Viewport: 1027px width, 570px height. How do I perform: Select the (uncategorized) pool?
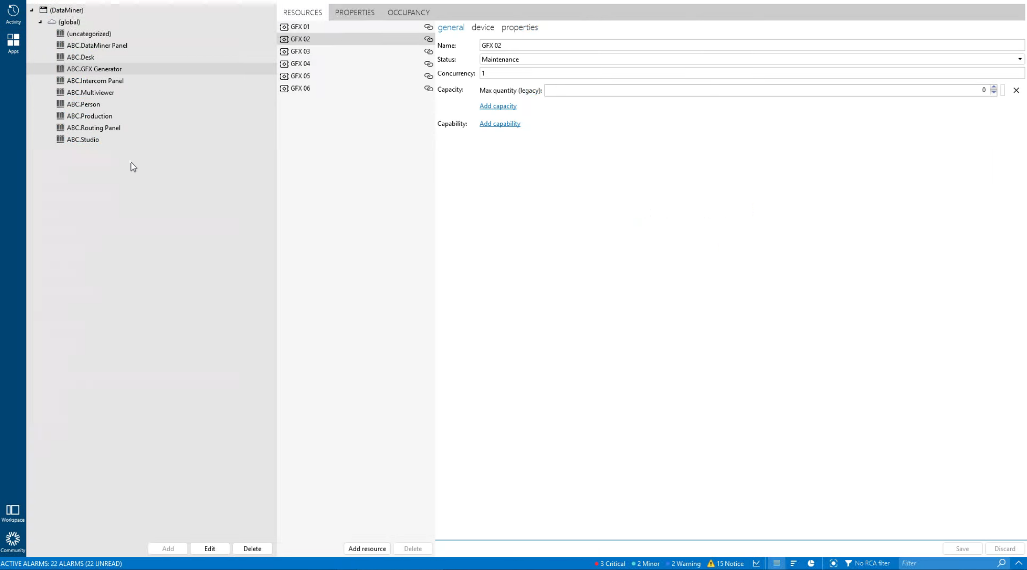coord(89,34)
